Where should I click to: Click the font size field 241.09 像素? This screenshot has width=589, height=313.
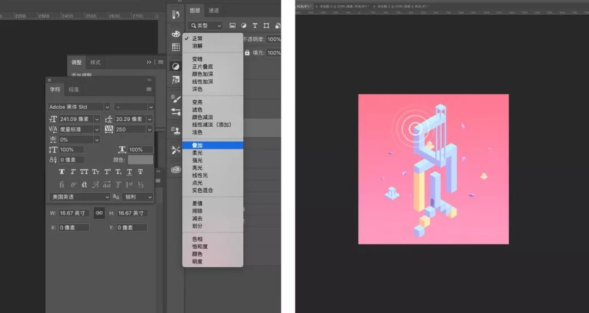[75, 119]
